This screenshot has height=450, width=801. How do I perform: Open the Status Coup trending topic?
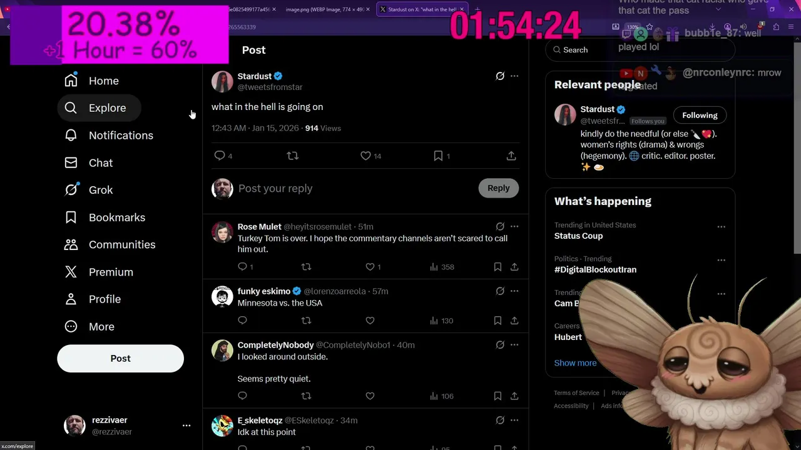tap(578, 236)
